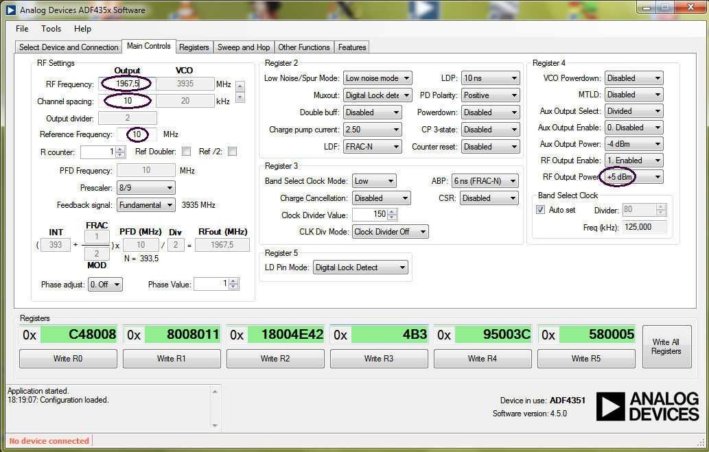Viewport: 709px width, 452px height.
Task: Decrease the Phase Value spinner
Action: coord(234,287)
